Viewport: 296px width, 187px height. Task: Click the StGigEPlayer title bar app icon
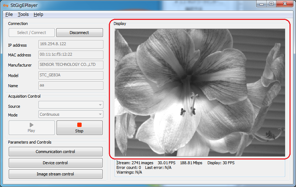coord(5,5)
